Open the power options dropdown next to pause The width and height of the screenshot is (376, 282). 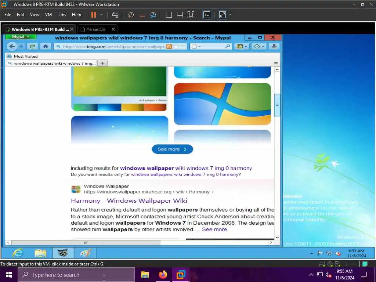(101, 15)
